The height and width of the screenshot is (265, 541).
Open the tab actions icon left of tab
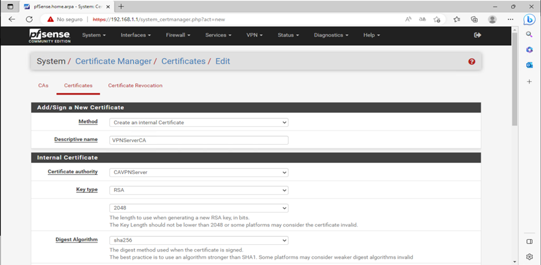(x=10, y=7)
